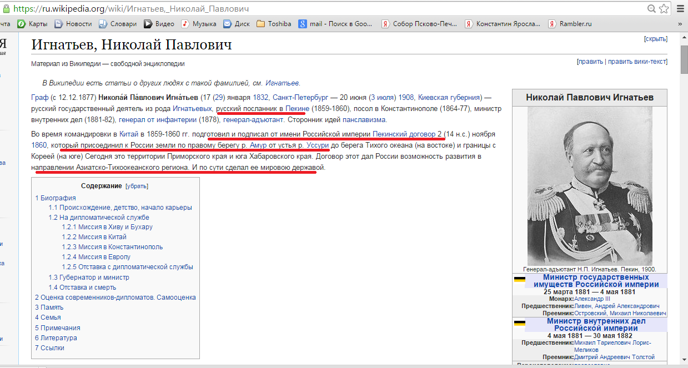This screenshot has height=368, width=688.
Task: Go to contents item 5 Примечания
Action: pos(58,328)
